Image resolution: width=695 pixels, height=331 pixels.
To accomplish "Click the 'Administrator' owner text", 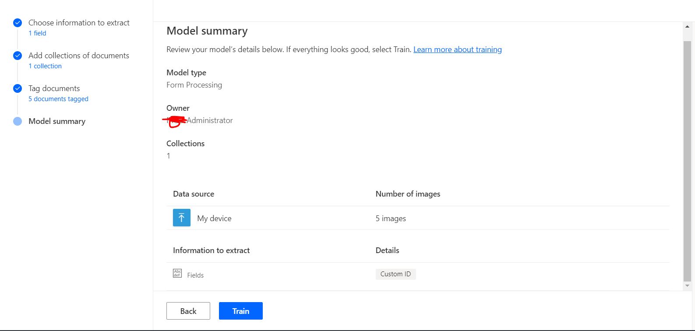I will 210,120.
